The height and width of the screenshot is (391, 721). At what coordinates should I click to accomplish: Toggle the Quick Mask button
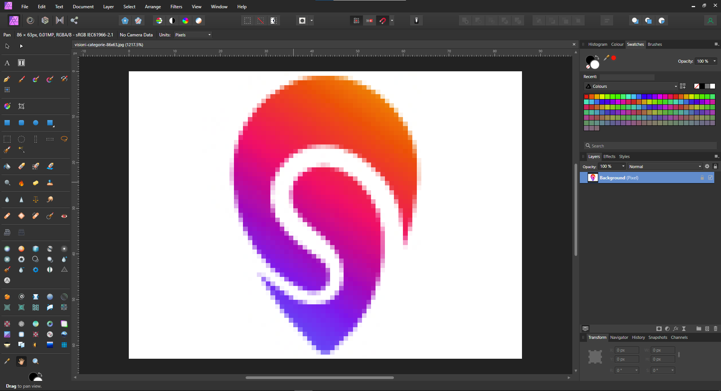pos(302,21)
